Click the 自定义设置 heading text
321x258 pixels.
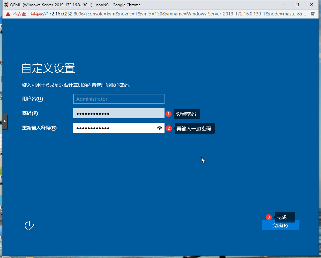click(x=48, y=68)
